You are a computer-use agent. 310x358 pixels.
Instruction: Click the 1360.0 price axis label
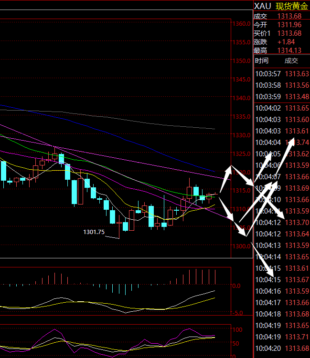pyautogui.click(x=241, y=24)
